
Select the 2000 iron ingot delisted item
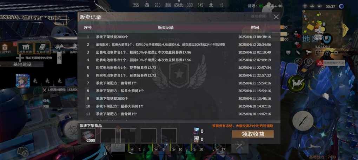(88, 135)
